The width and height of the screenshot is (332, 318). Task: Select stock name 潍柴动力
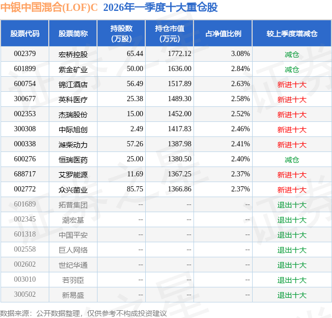[x=73, y=145]
